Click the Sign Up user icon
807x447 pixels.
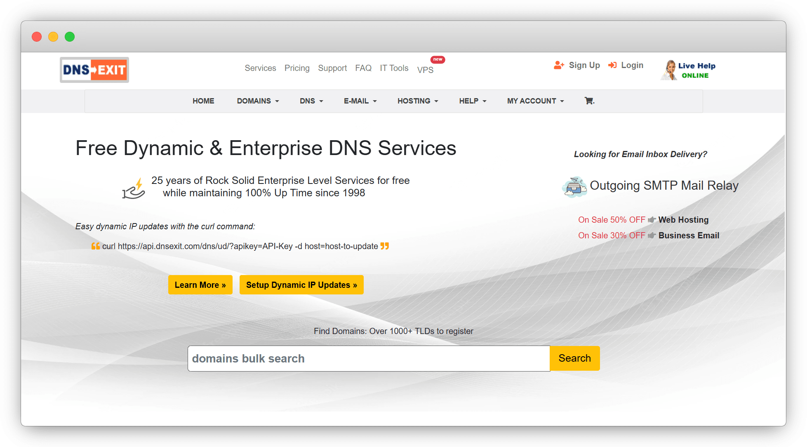pyautogui.click(x=559, y=65)
